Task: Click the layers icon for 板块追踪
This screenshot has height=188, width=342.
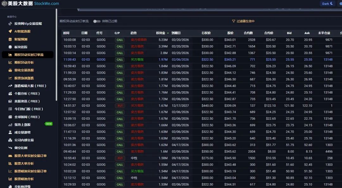Action: click(10, 47)
